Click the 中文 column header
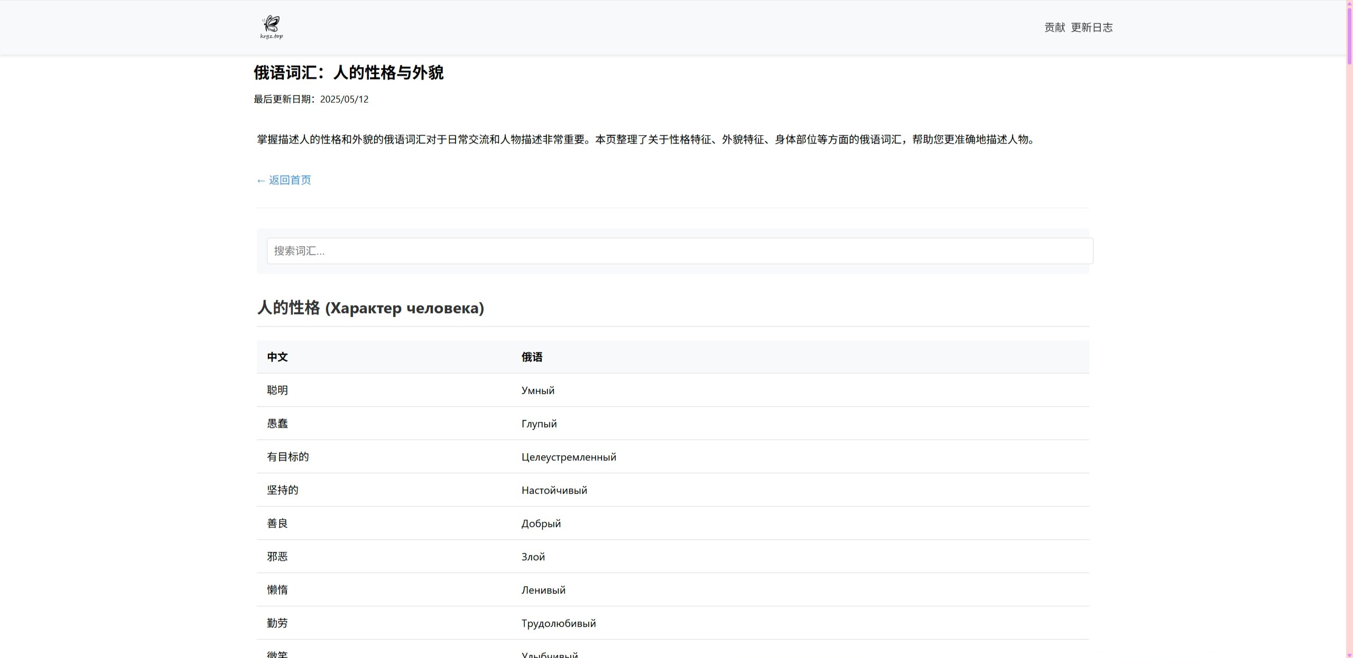 [x=277, y=356]
